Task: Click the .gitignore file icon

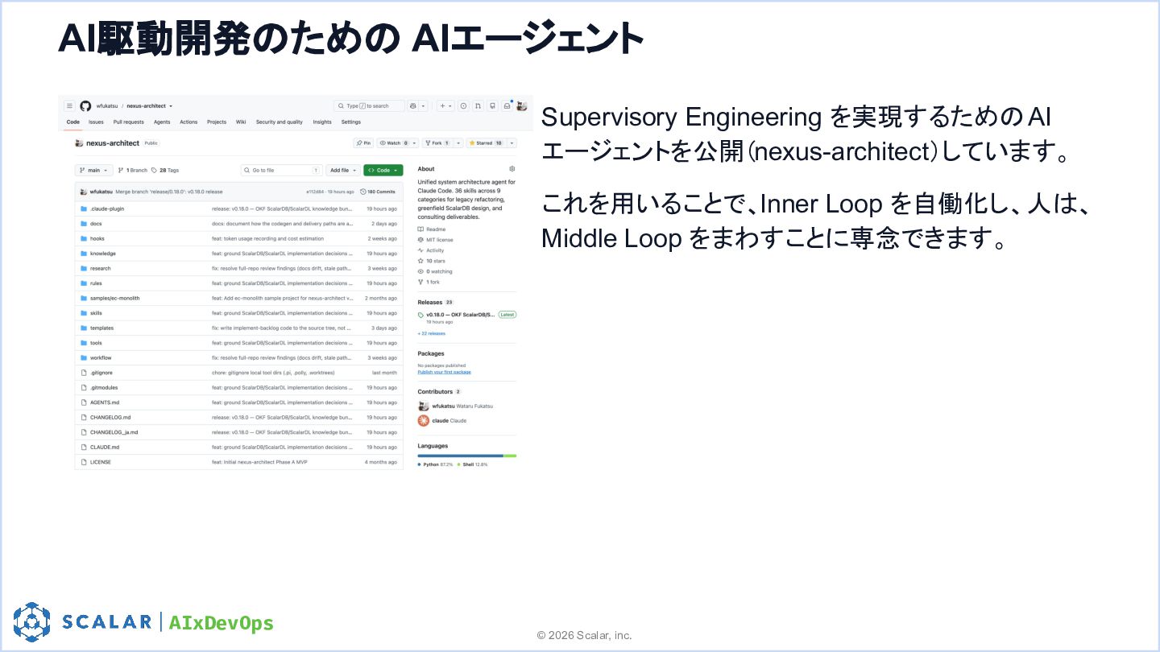Action: point(83,373)
